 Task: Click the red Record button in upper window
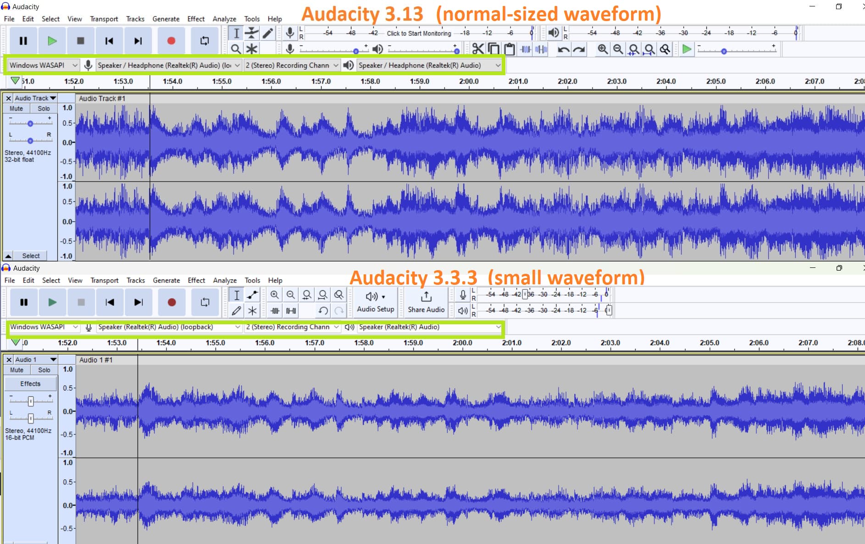tap(171, 41)
